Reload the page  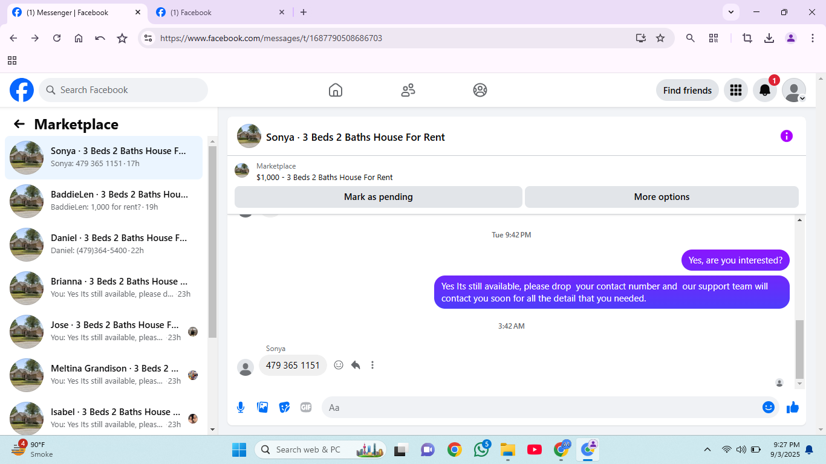click(x=57, y=38)
